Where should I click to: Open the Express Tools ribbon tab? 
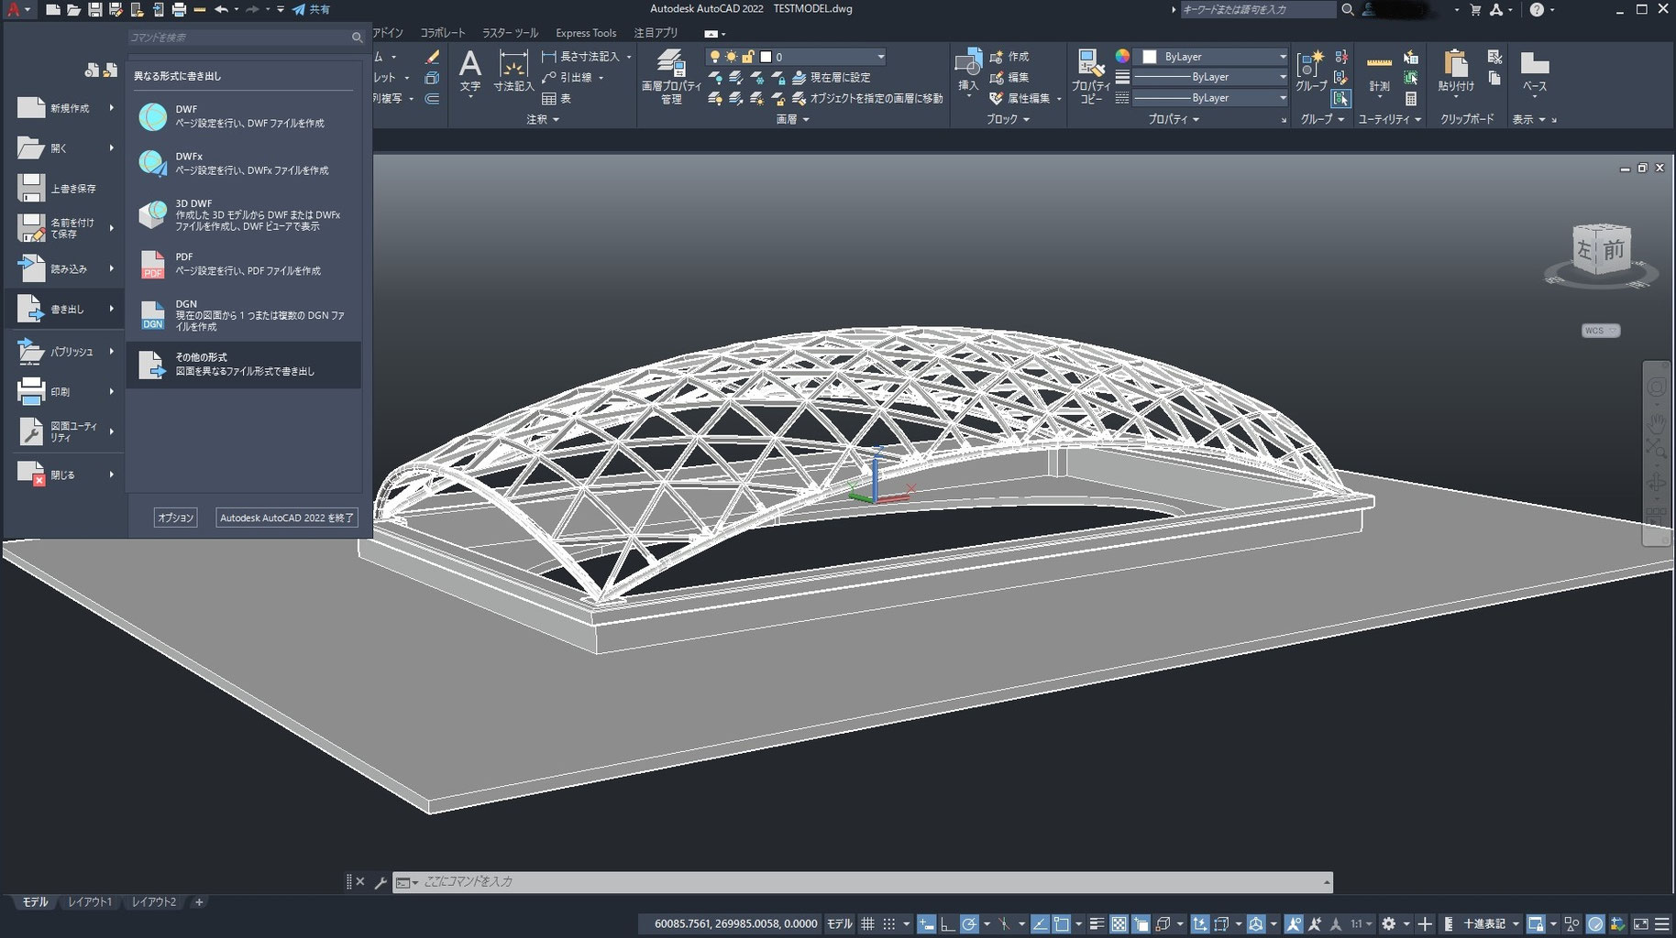pos(585,32)
